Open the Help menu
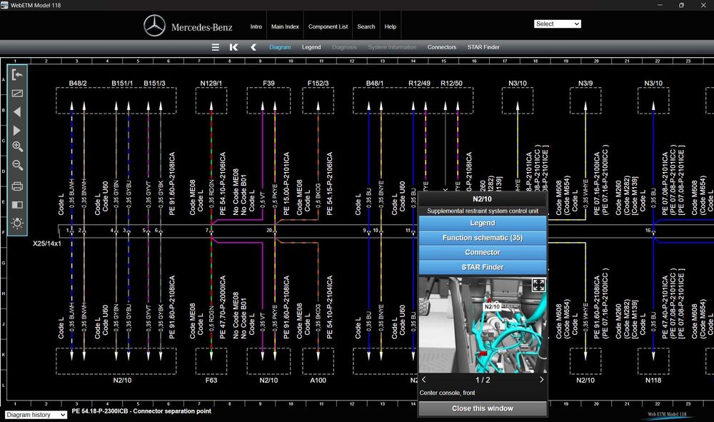714x422 pixels. tap(391, 27)
